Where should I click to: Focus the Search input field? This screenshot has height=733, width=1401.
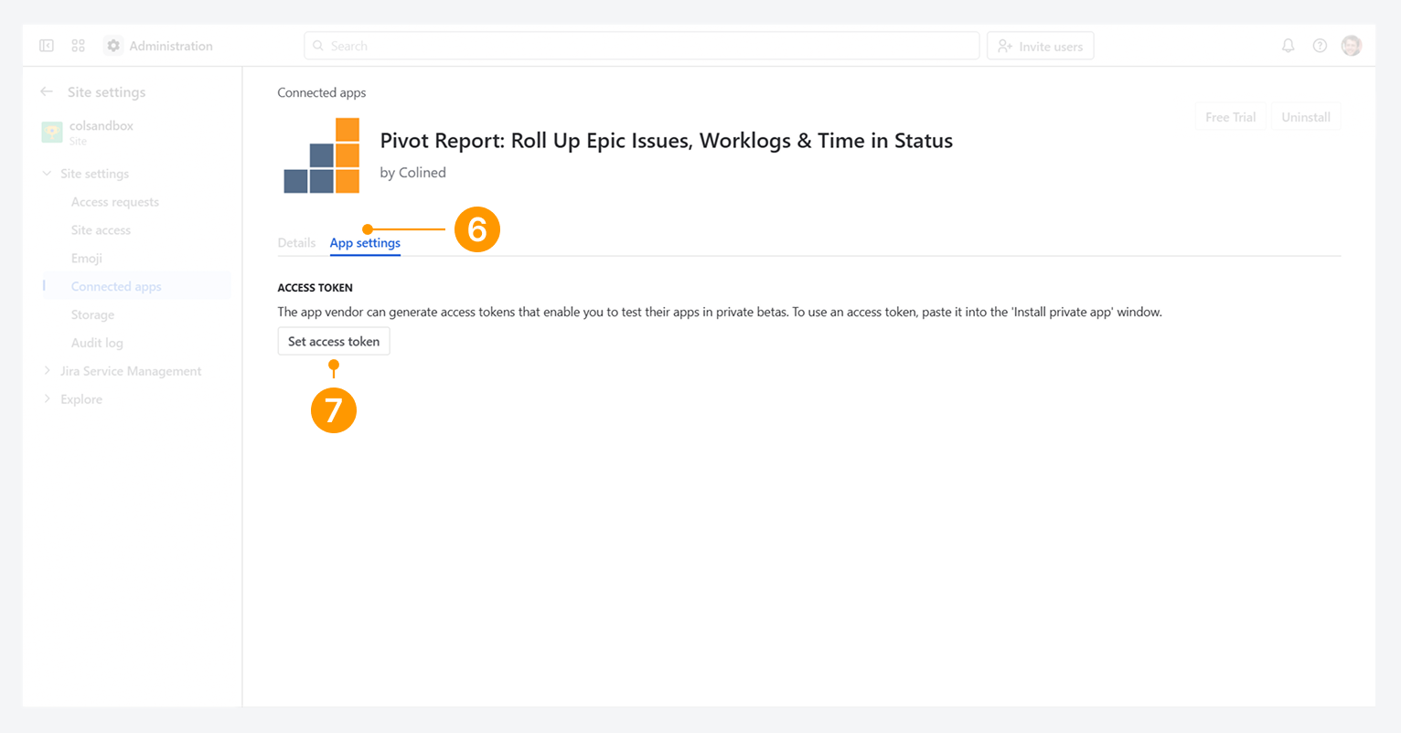[x=641, y=46]
